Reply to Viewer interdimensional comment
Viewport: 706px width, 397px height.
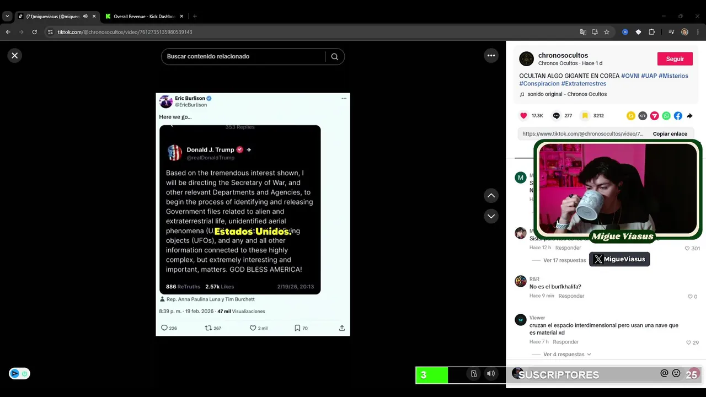coord(566,342)
